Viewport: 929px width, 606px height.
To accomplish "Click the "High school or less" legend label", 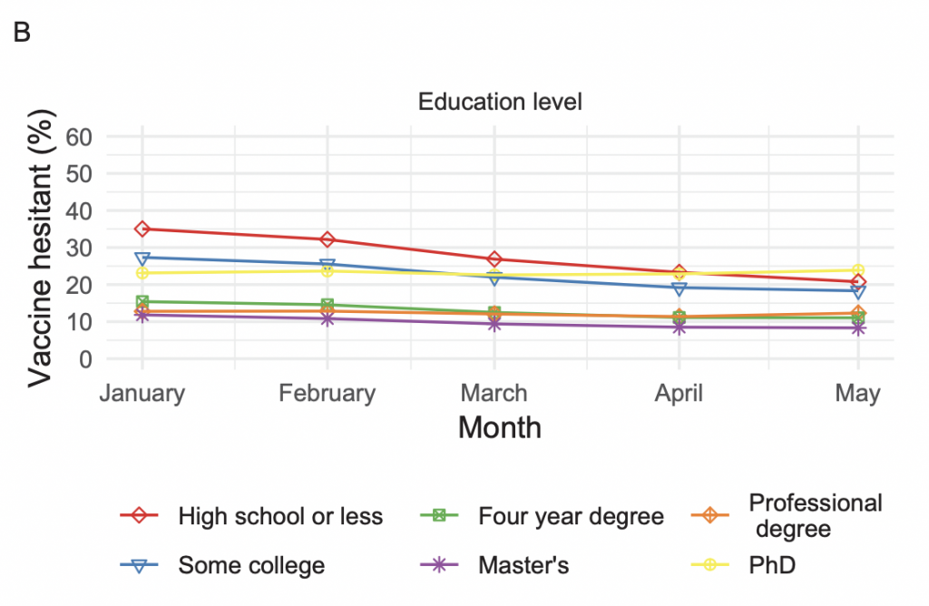I will click(280, 517).
